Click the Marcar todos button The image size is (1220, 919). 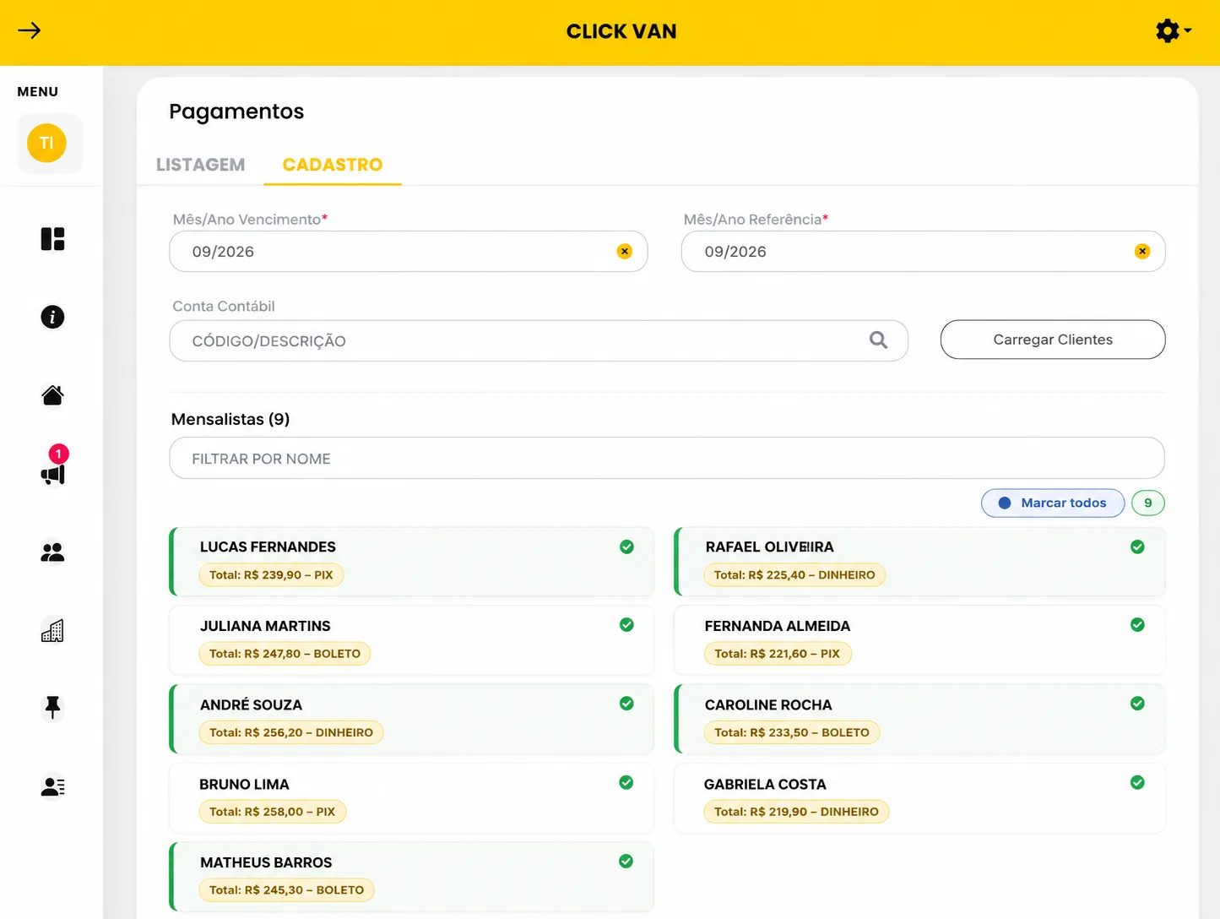click(1053, 503)
